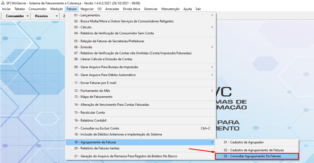Screen dimensions: 314x163
Task: Open 01 - Cadastro de Agrupador
Action: tap(244, 142)
